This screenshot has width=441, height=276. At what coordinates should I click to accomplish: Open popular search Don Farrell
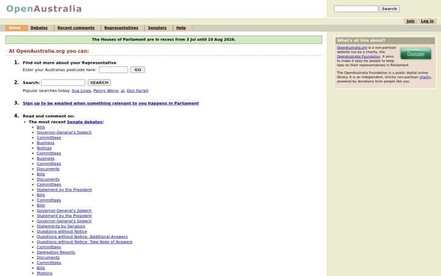[138, 91]
